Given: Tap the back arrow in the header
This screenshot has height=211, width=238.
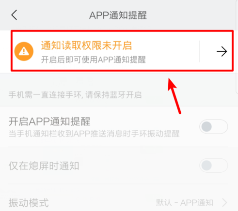Looking at the screenshot, I should pyautogui.click(x=14, y=15).
